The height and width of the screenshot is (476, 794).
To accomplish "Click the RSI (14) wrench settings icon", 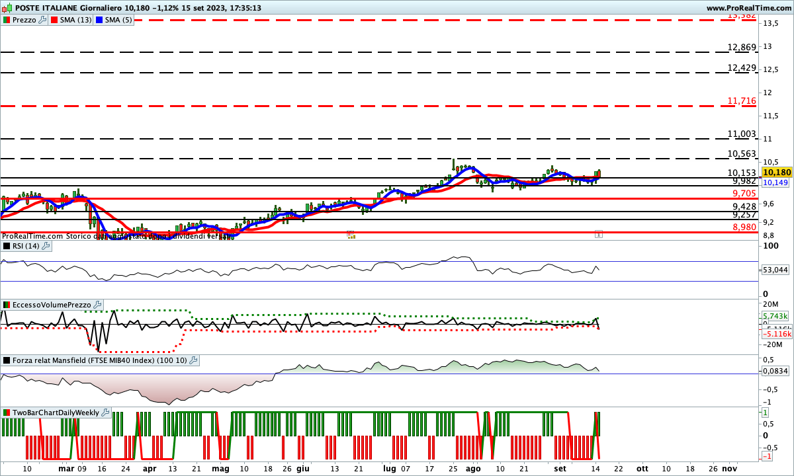I will tap(46, 246).
